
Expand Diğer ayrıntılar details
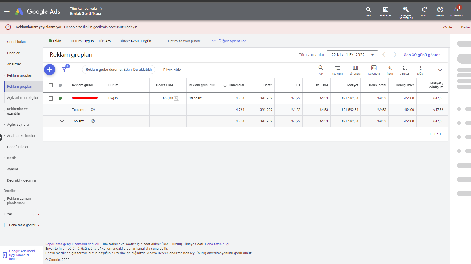(229, 41)
